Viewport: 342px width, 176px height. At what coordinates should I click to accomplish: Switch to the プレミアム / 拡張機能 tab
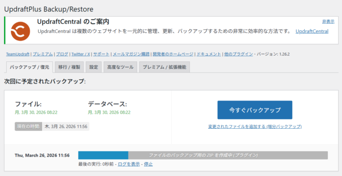tap(164, 67)
